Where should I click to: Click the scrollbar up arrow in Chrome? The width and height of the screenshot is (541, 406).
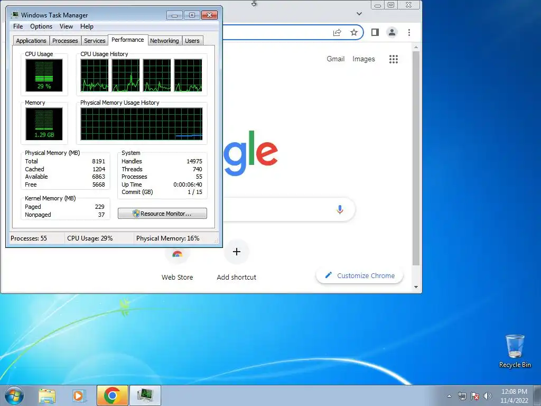click(x=416, y=47)
